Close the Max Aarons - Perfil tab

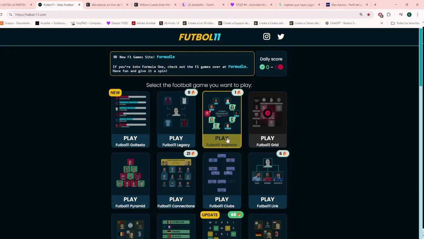click(x=367, y=5)
